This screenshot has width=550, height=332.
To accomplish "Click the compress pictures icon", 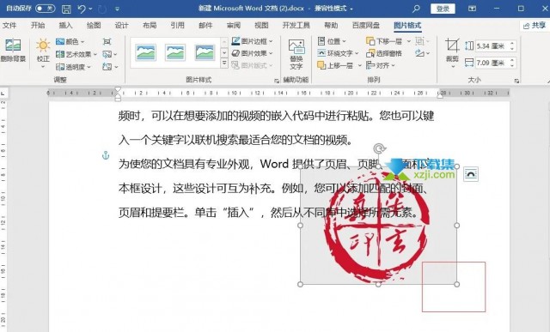I will pos(107,42).
